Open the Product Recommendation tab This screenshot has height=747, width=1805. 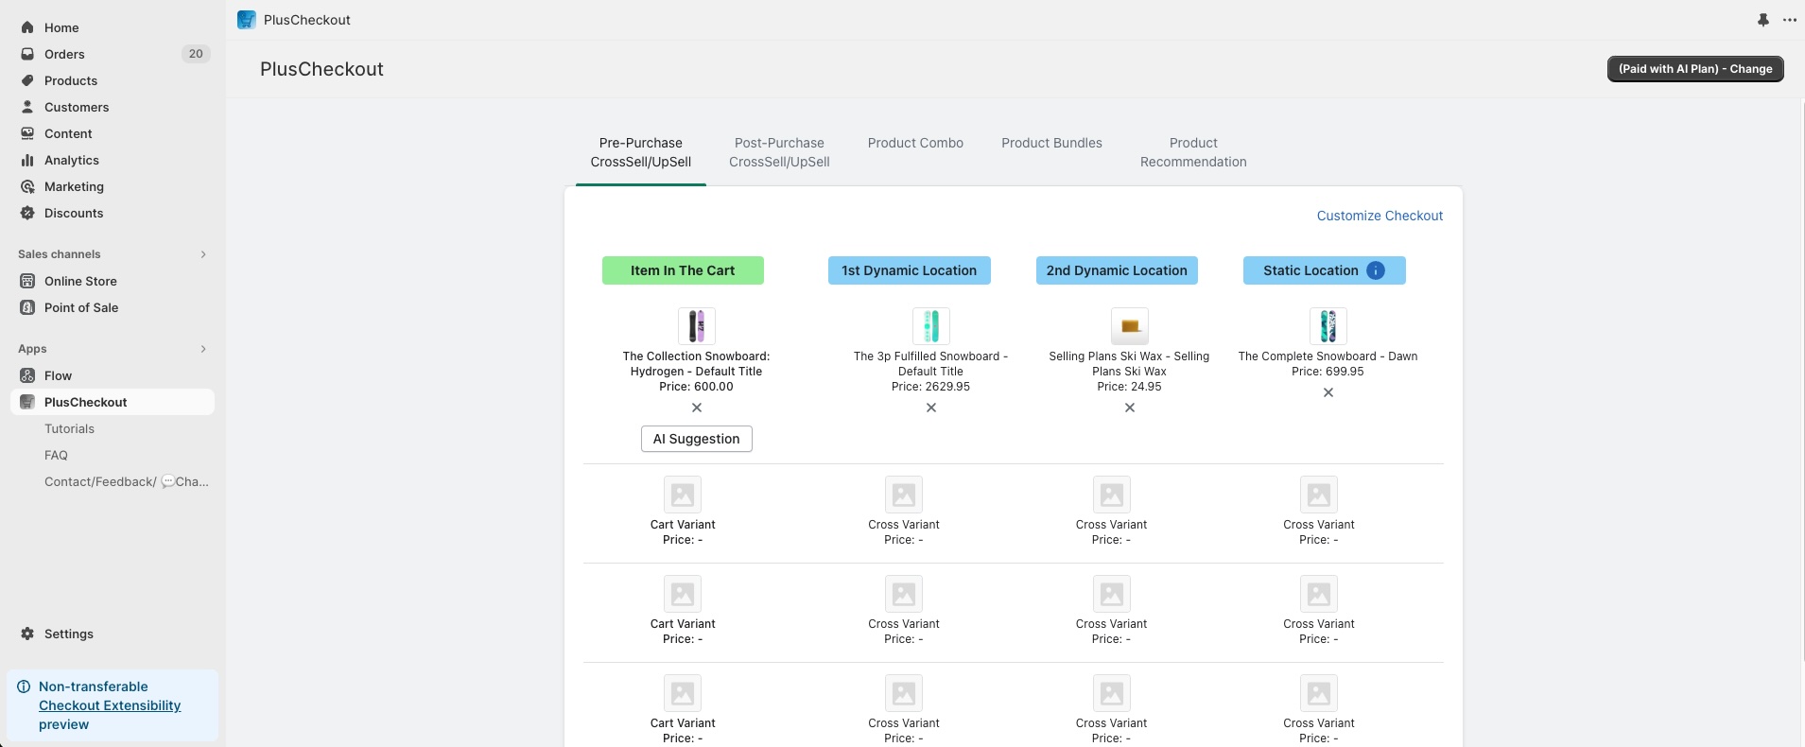(x=1193, y=152)
